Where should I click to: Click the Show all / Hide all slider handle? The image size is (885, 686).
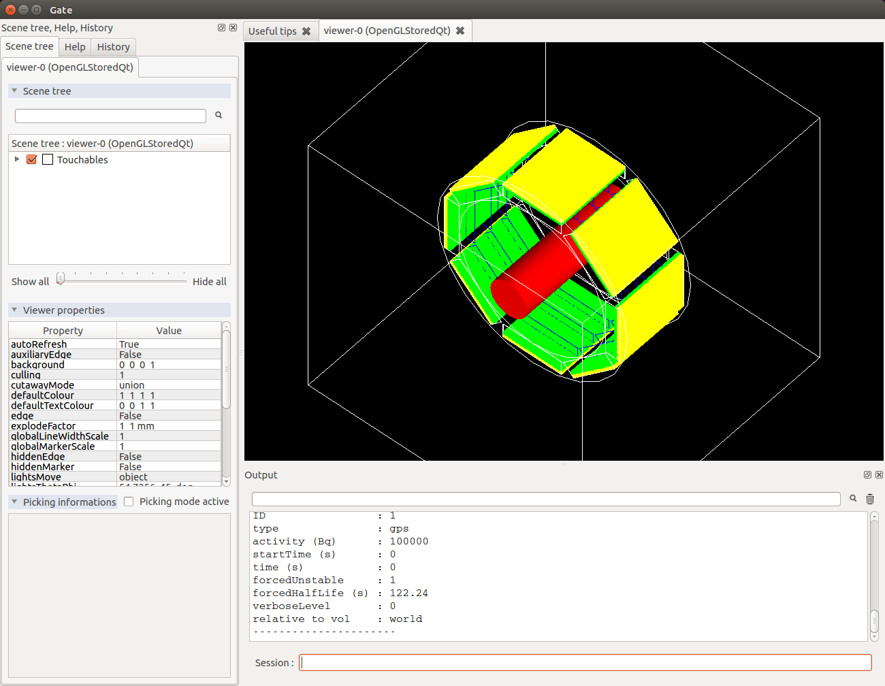coord(61,278)
